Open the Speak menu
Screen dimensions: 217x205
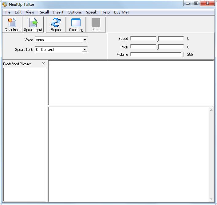[x=92, y=12]
